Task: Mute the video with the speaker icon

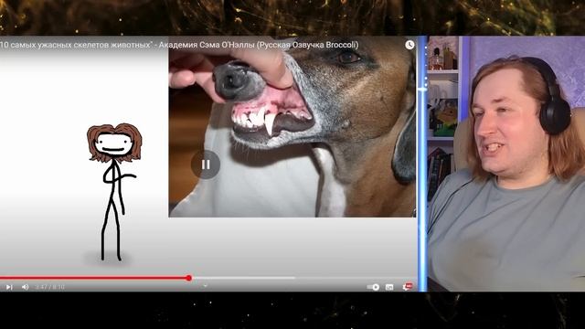Action: (x=25, y=287)
